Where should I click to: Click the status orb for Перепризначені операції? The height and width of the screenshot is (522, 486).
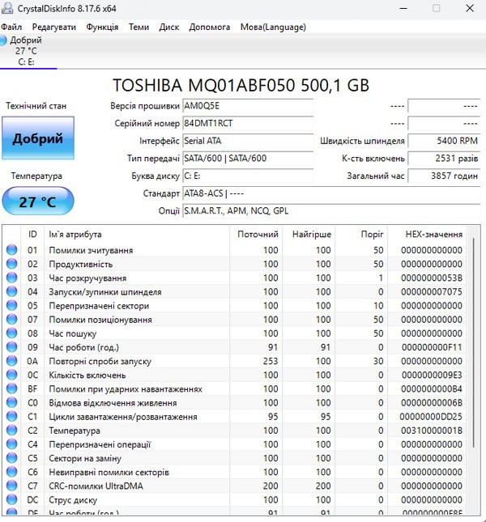pyautogui.click(x=11, y=444)
